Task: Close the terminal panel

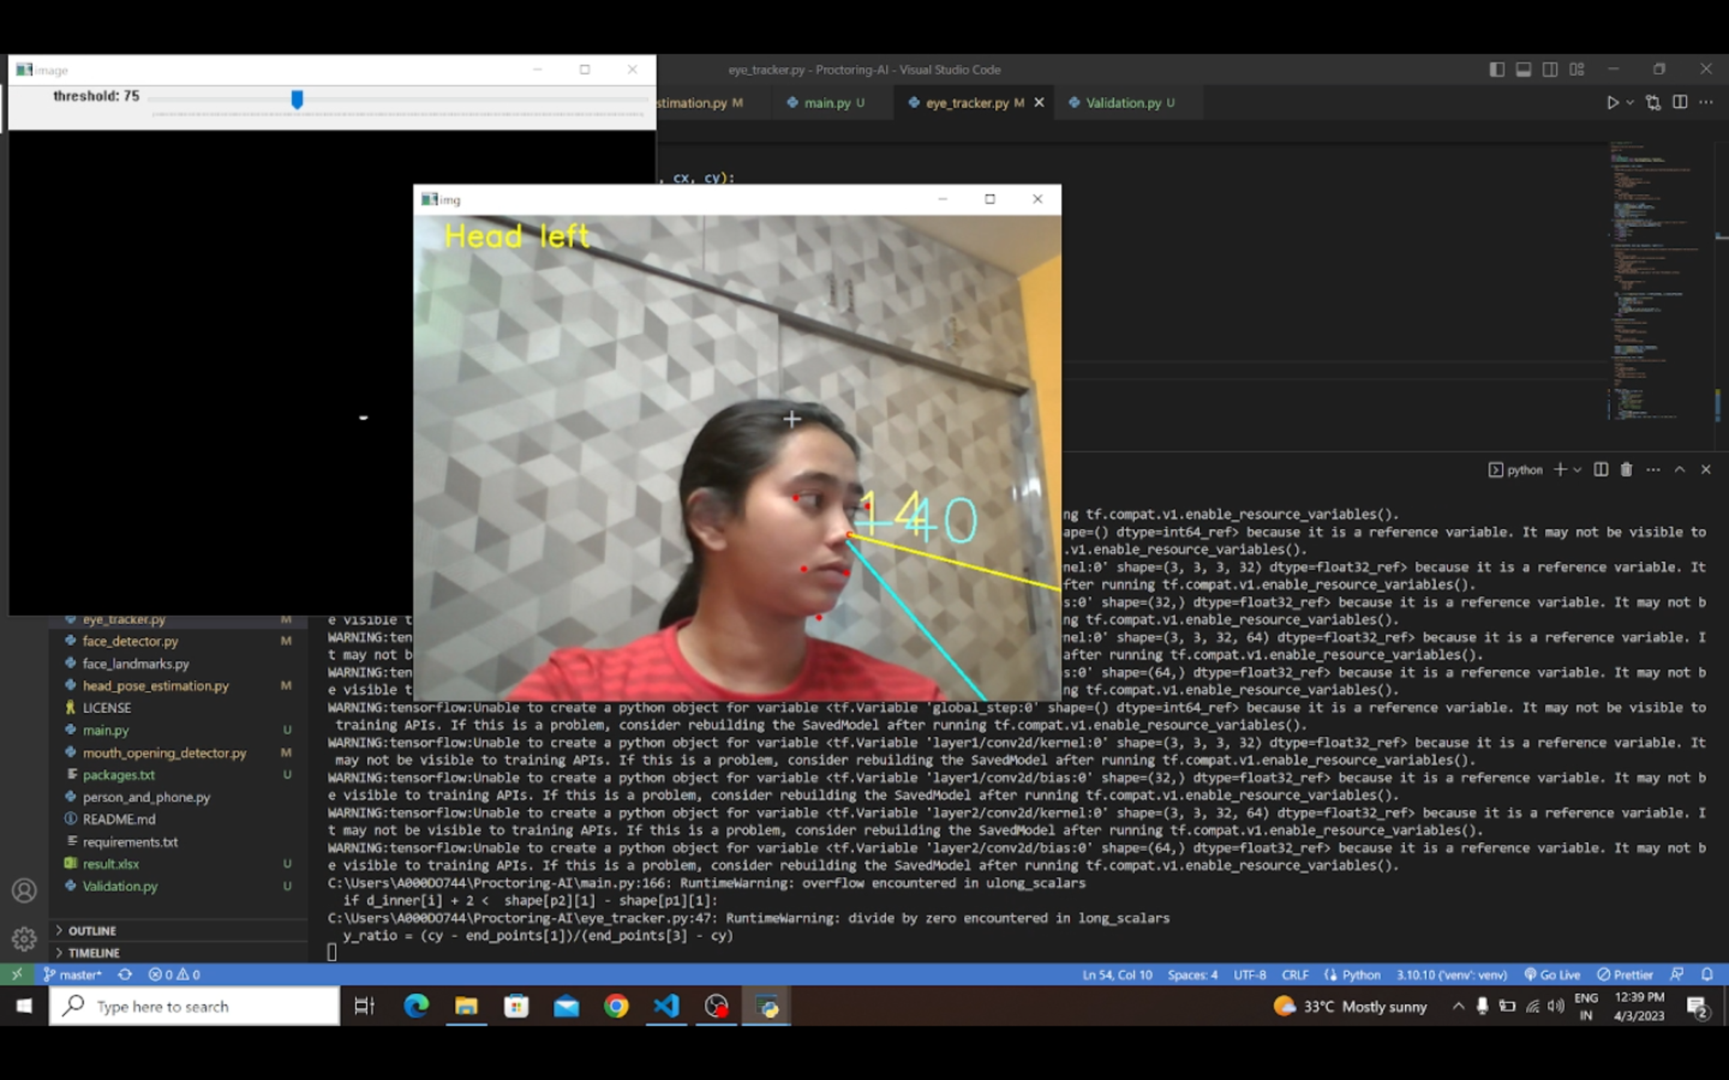Action: pos(1706,469)
